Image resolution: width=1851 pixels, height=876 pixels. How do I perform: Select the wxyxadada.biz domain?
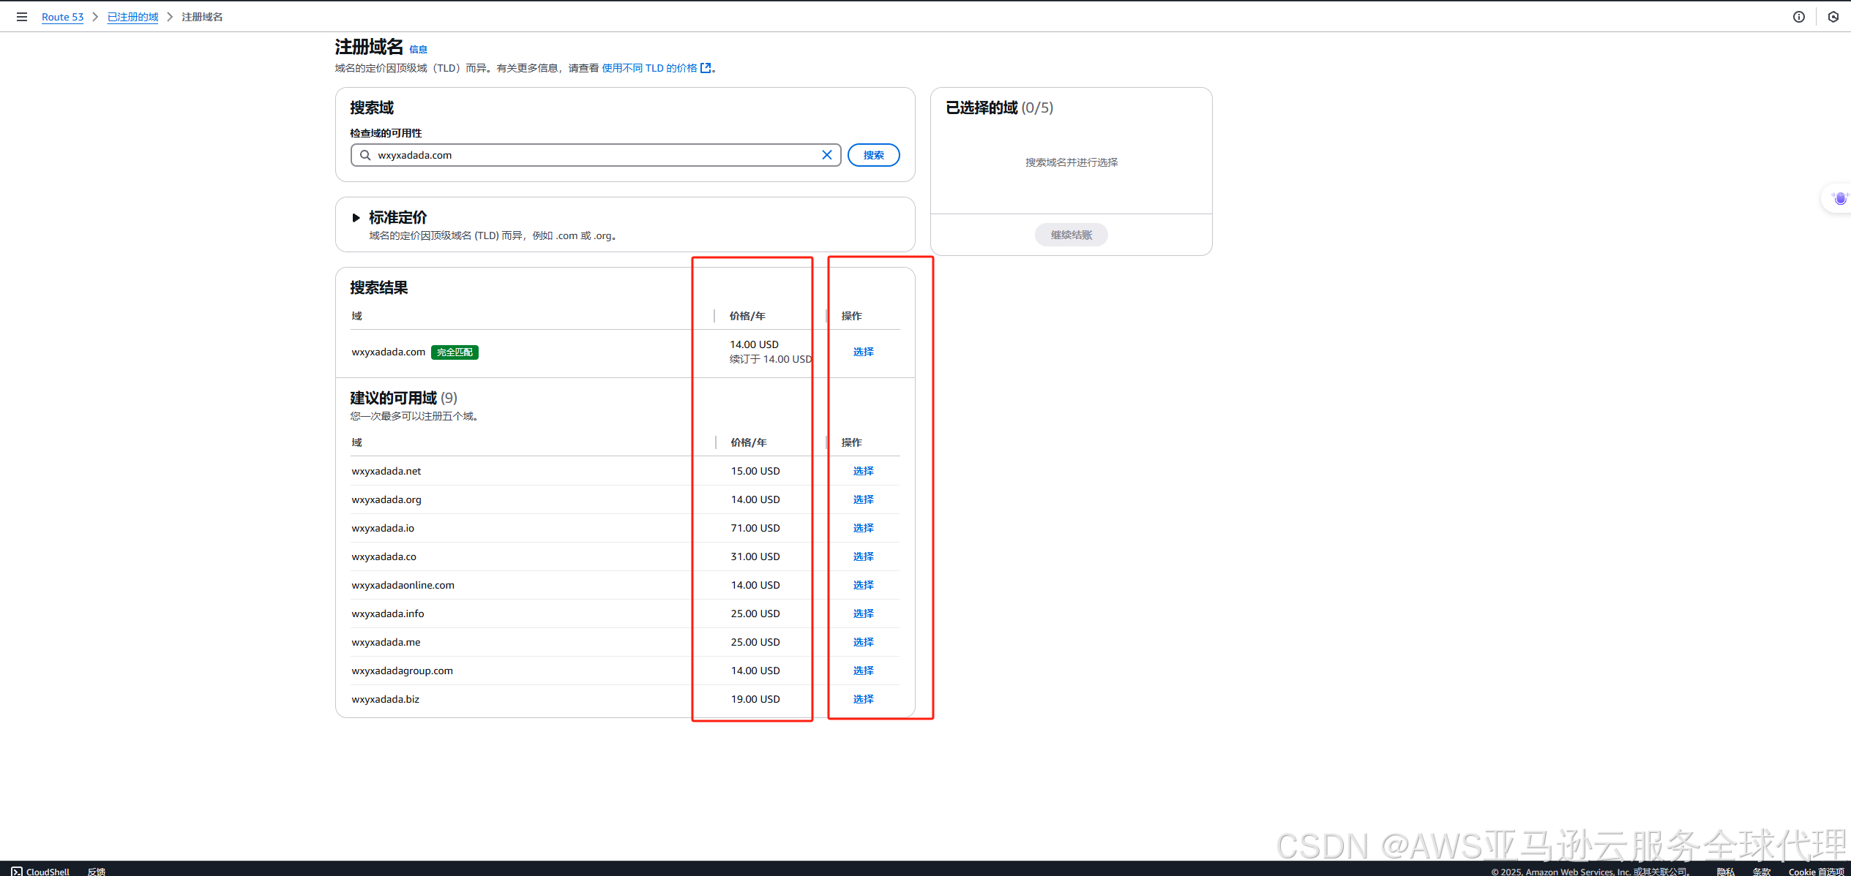click(863, 699)
